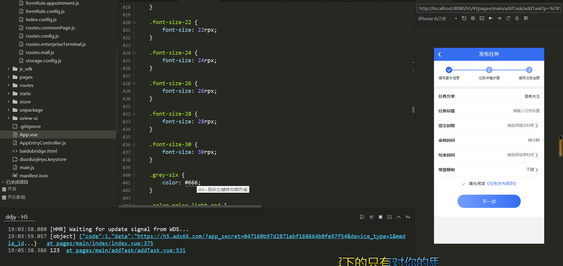Expand the uview-ui folder
Image resolution: width=563 pixels, height=266 pixels.
point(9,118)
